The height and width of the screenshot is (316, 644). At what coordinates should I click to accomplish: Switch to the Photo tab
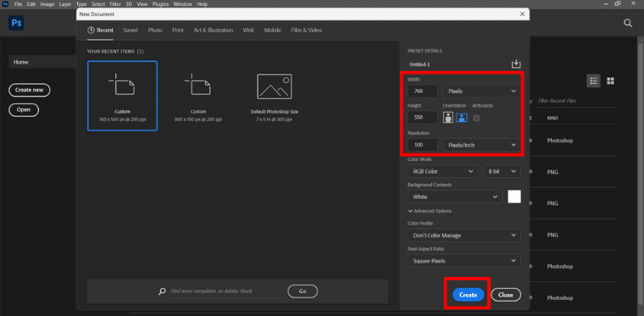click(x=155, y=30)
